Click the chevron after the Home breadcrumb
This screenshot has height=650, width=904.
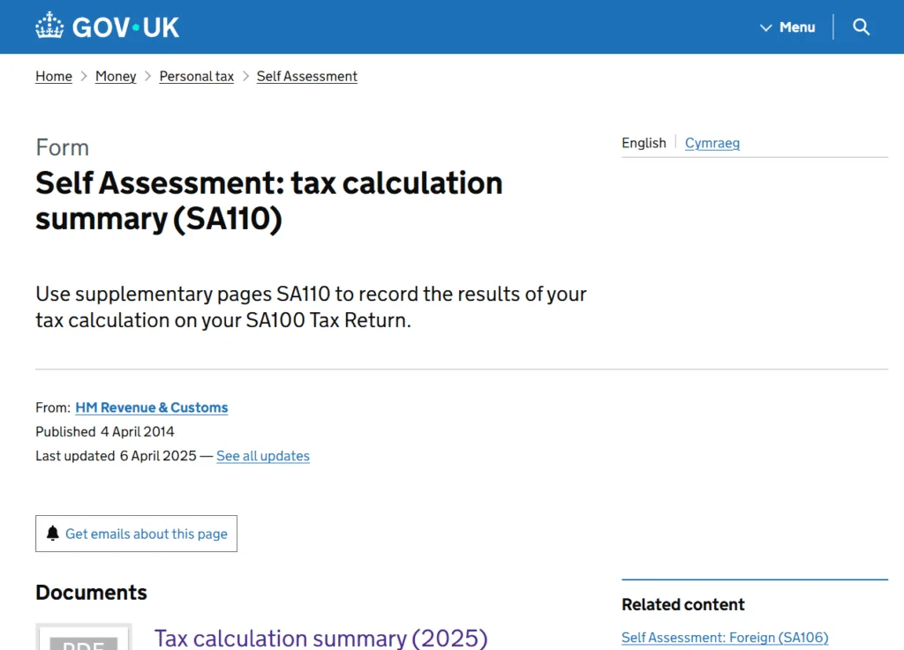click(84, 77)
